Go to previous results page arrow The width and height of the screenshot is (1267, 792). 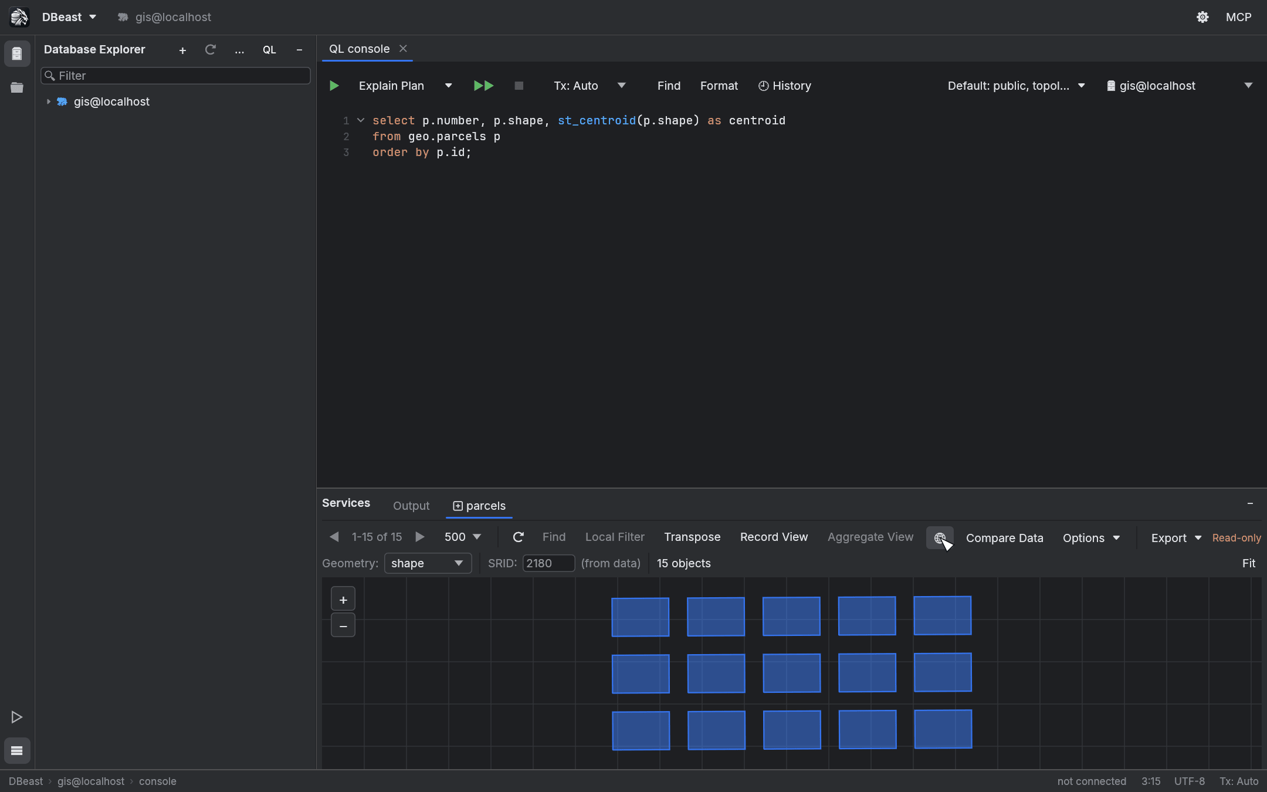(334, 537)
